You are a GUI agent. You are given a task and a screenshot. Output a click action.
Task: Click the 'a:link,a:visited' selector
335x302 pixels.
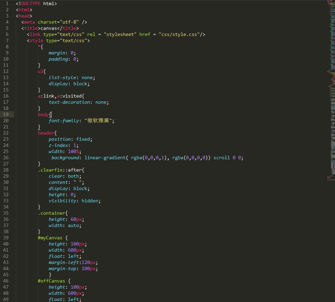[60, 96]
